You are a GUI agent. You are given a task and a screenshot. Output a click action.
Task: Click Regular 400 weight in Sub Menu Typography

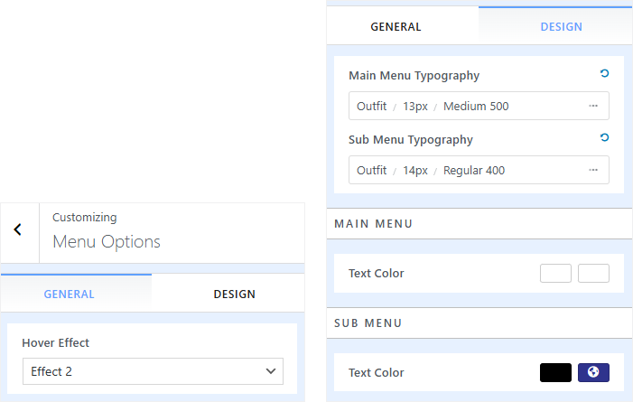coord(474,170)
